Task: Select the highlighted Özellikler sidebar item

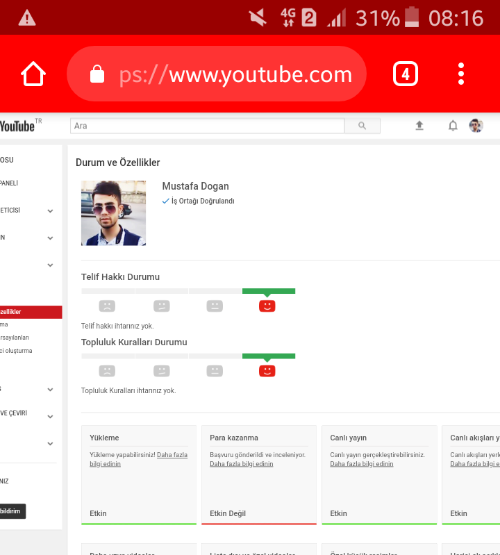Action: pos(31,312)
